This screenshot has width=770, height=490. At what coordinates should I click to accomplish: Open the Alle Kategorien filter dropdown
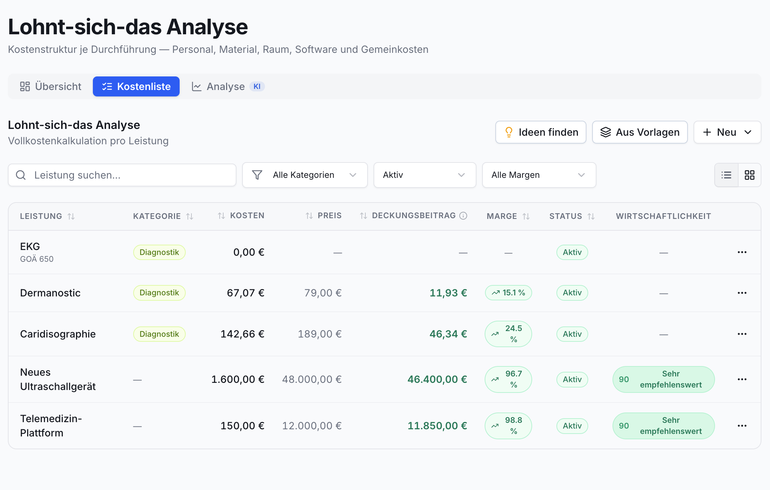point(305,175)
